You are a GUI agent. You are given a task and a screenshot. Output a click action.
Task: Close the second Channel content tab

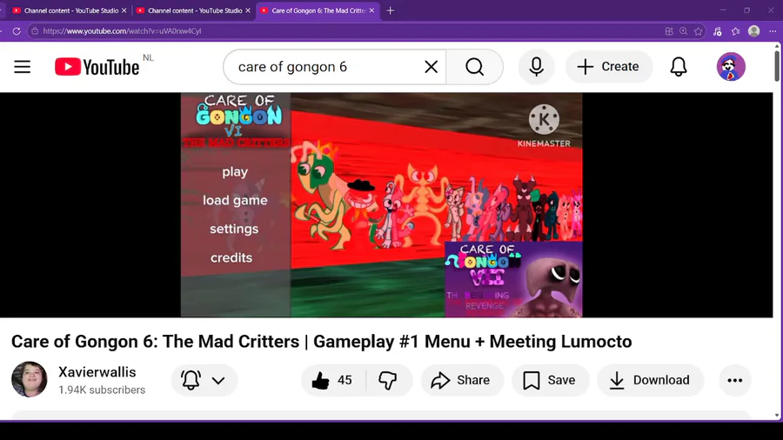[248, 10]
